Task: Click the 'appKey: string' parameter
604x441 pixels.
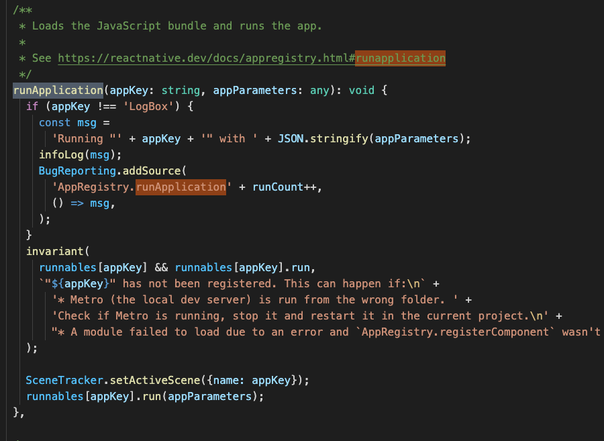Action: (143, 91)
